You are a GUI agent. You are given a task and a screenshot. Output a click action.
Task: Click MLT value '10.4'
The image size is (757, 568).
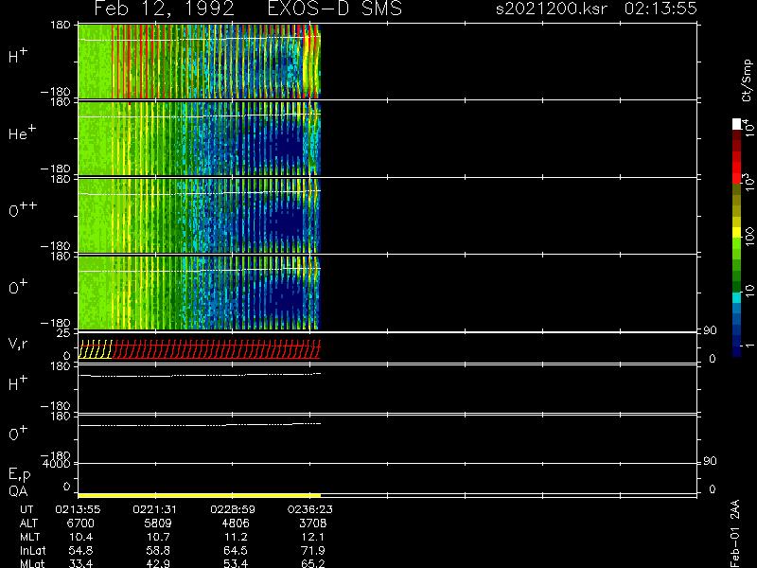click(x=81, y=537)
